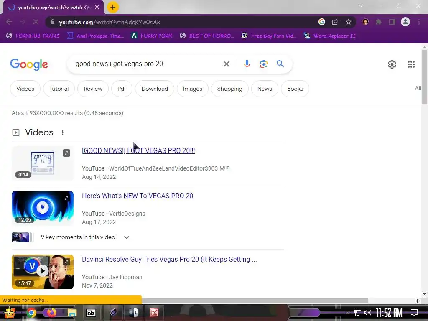The width and height of the screenshot is (428, 321).
Task: Search by image with camera icon
Action: (263, 64)
